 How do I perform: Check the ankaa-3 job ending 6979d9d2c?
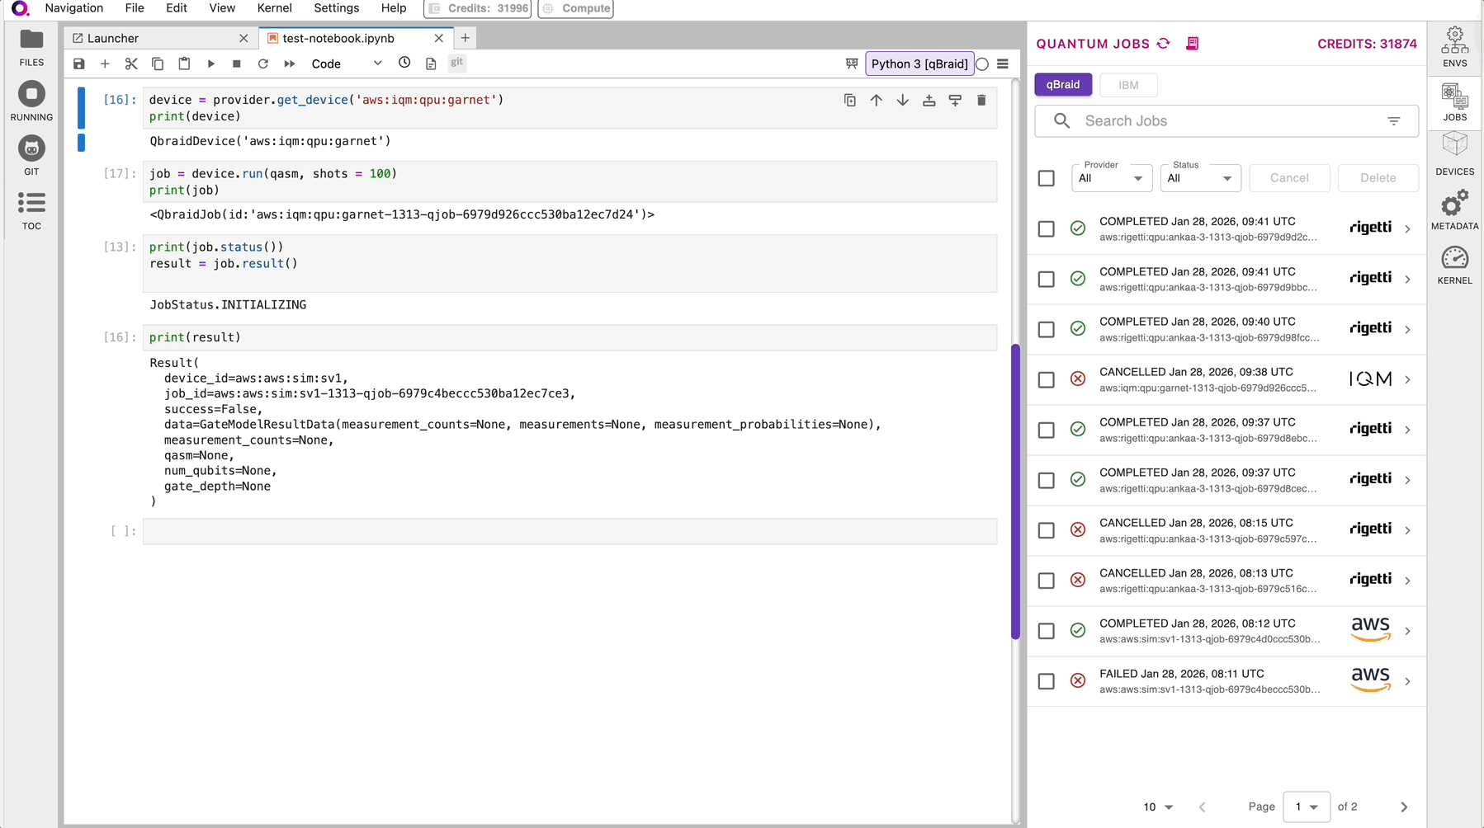[x=1047, y=228]
